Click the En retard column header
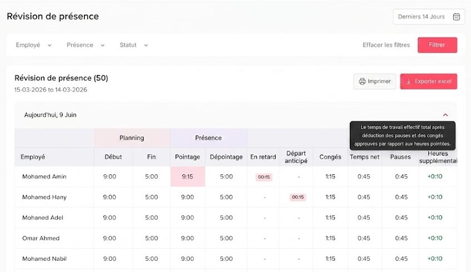 point(263,157)
